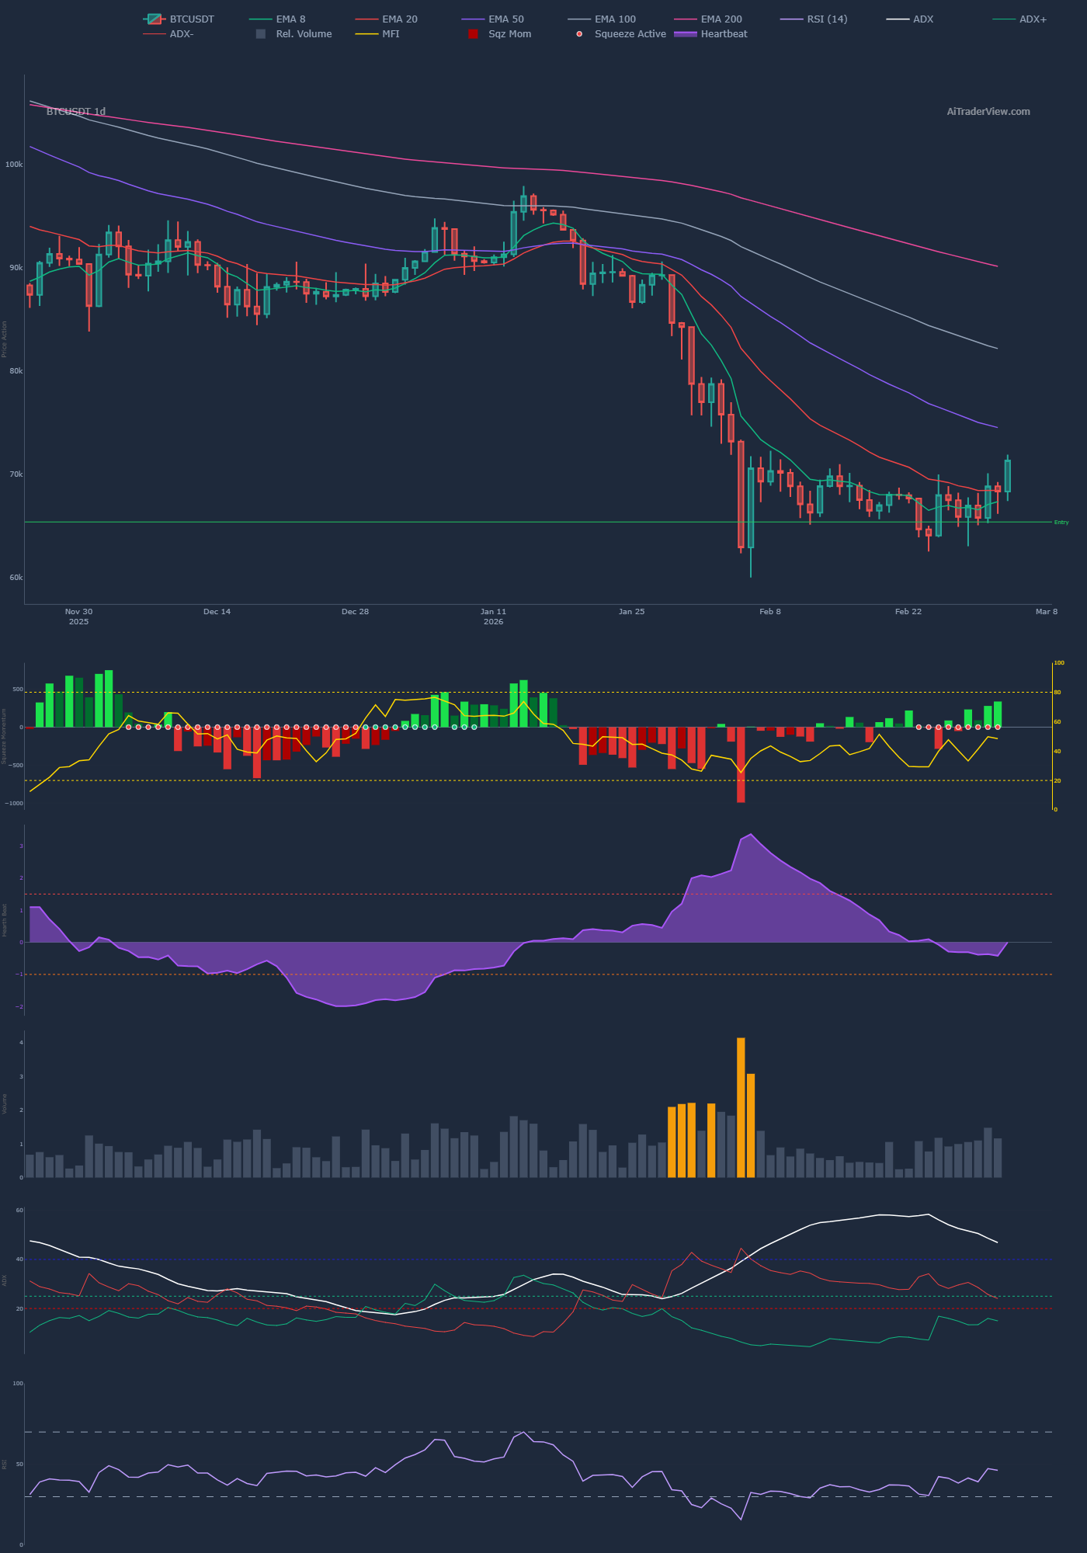
Task: Click the green Entry line label
Action: point(1061,523)
